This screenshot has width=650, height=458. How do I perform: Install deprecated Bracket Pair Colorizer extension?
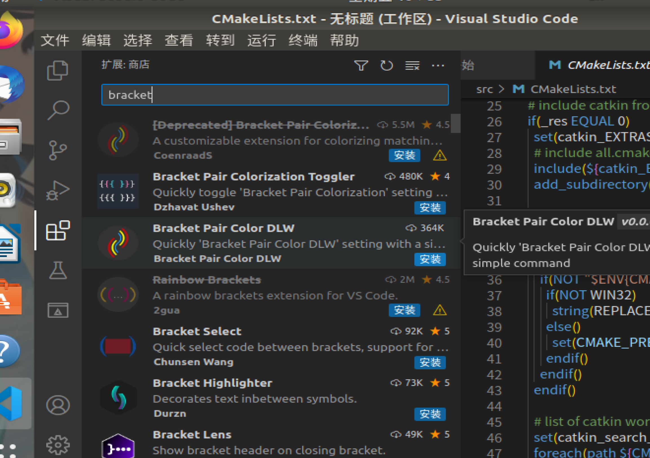pyautogui.click(x=404, y=155)
